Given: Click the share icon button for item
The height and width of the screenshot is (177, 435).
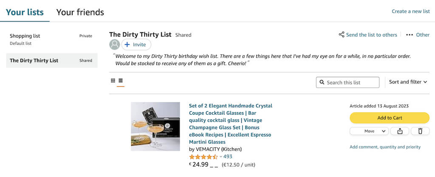Looking at the screenshot, I should click(x=400, y=131).
